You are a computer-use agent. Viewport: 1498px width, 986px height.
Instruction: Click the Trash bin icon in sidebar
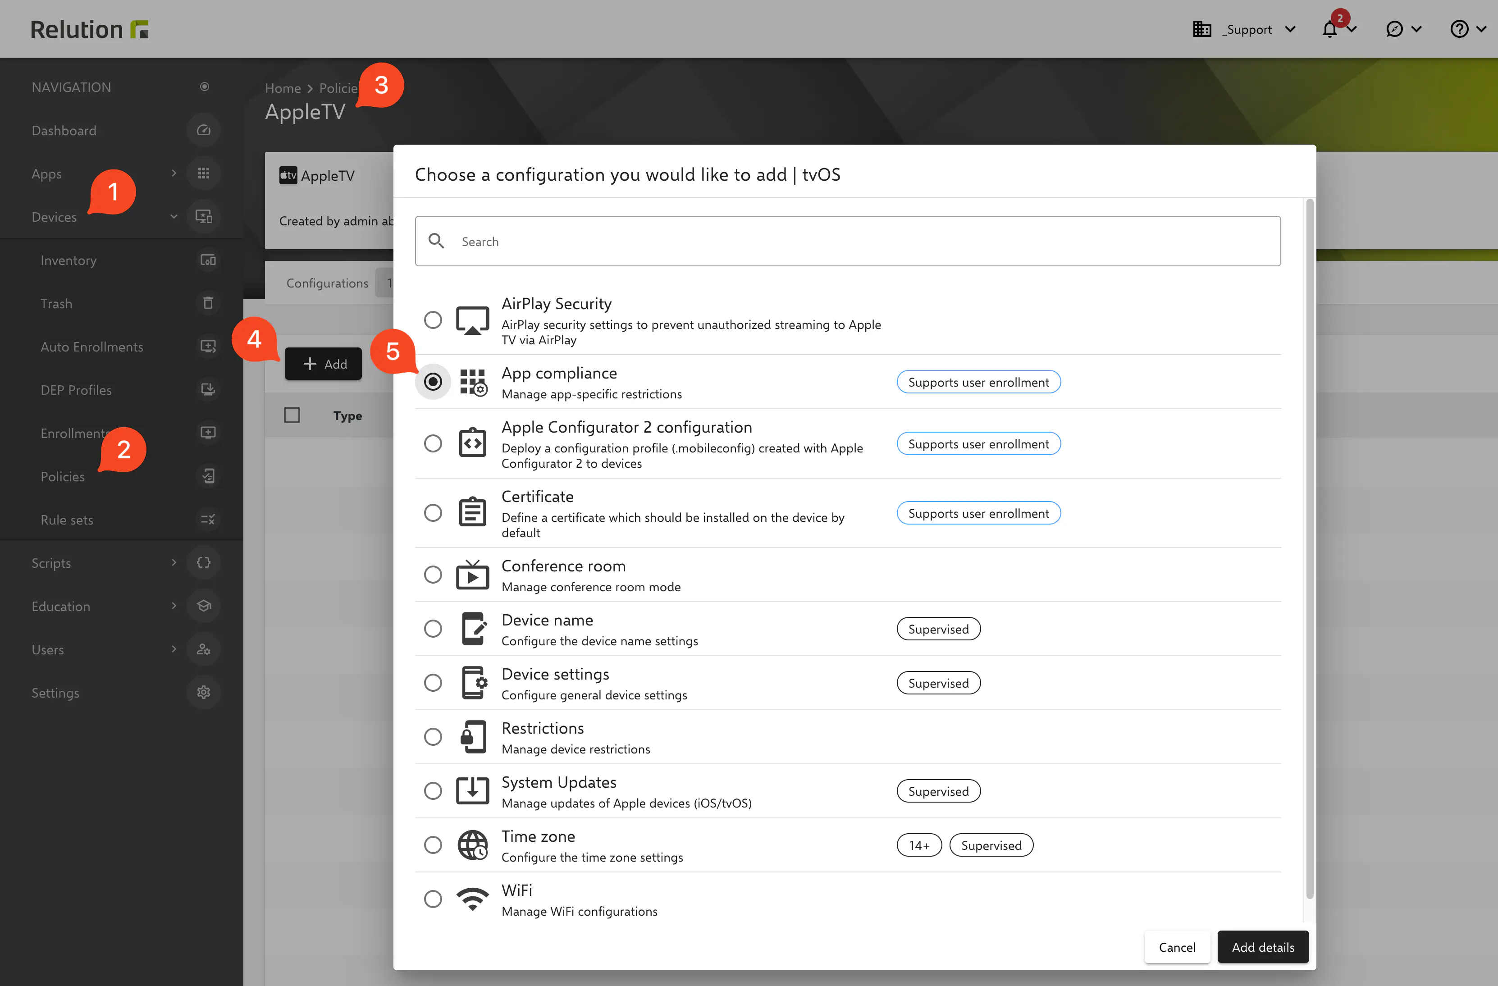tap(208, 303)
